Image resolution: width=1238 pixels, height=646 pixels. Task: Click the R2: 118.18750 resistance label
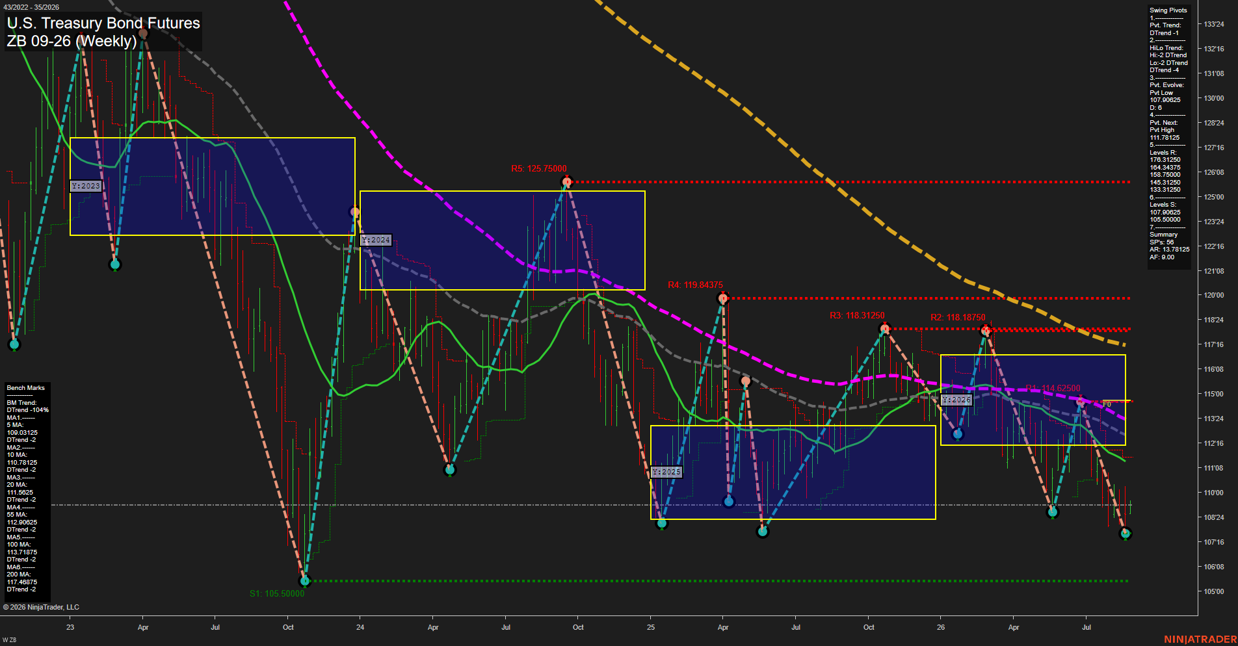[958, 317]
